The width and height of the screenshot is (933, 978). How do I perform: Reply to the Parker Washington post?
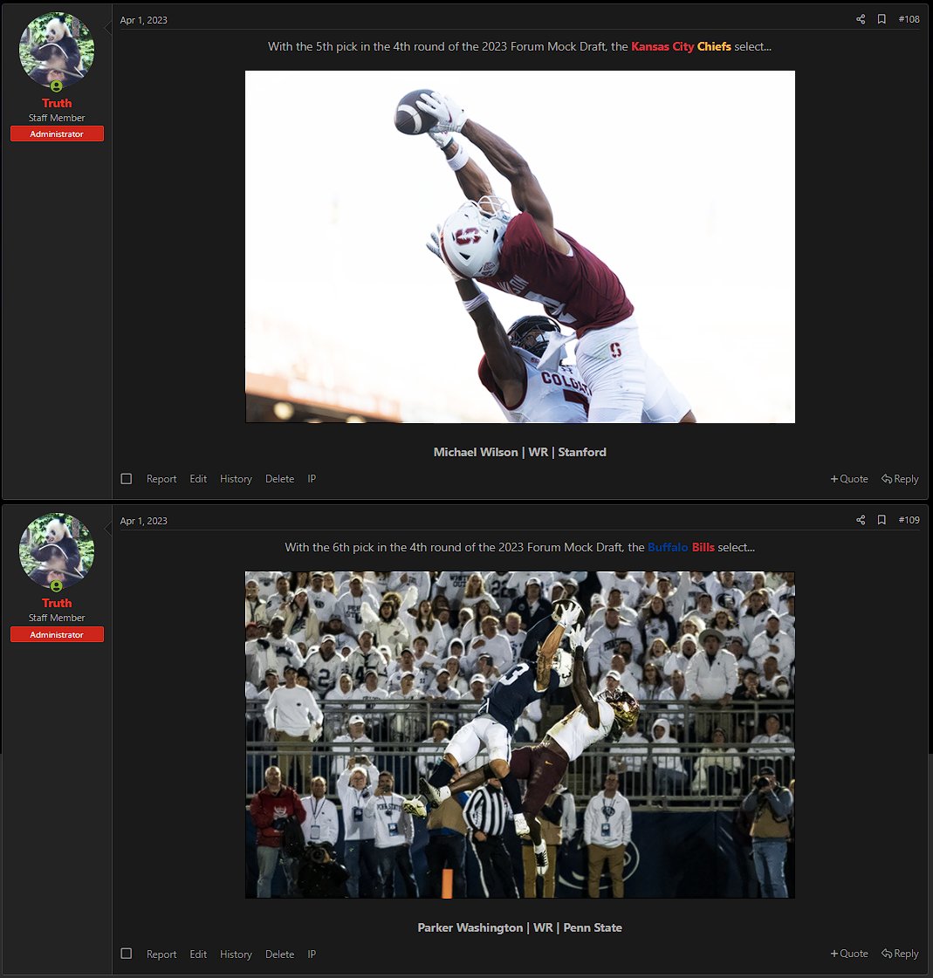pos(900,954)
